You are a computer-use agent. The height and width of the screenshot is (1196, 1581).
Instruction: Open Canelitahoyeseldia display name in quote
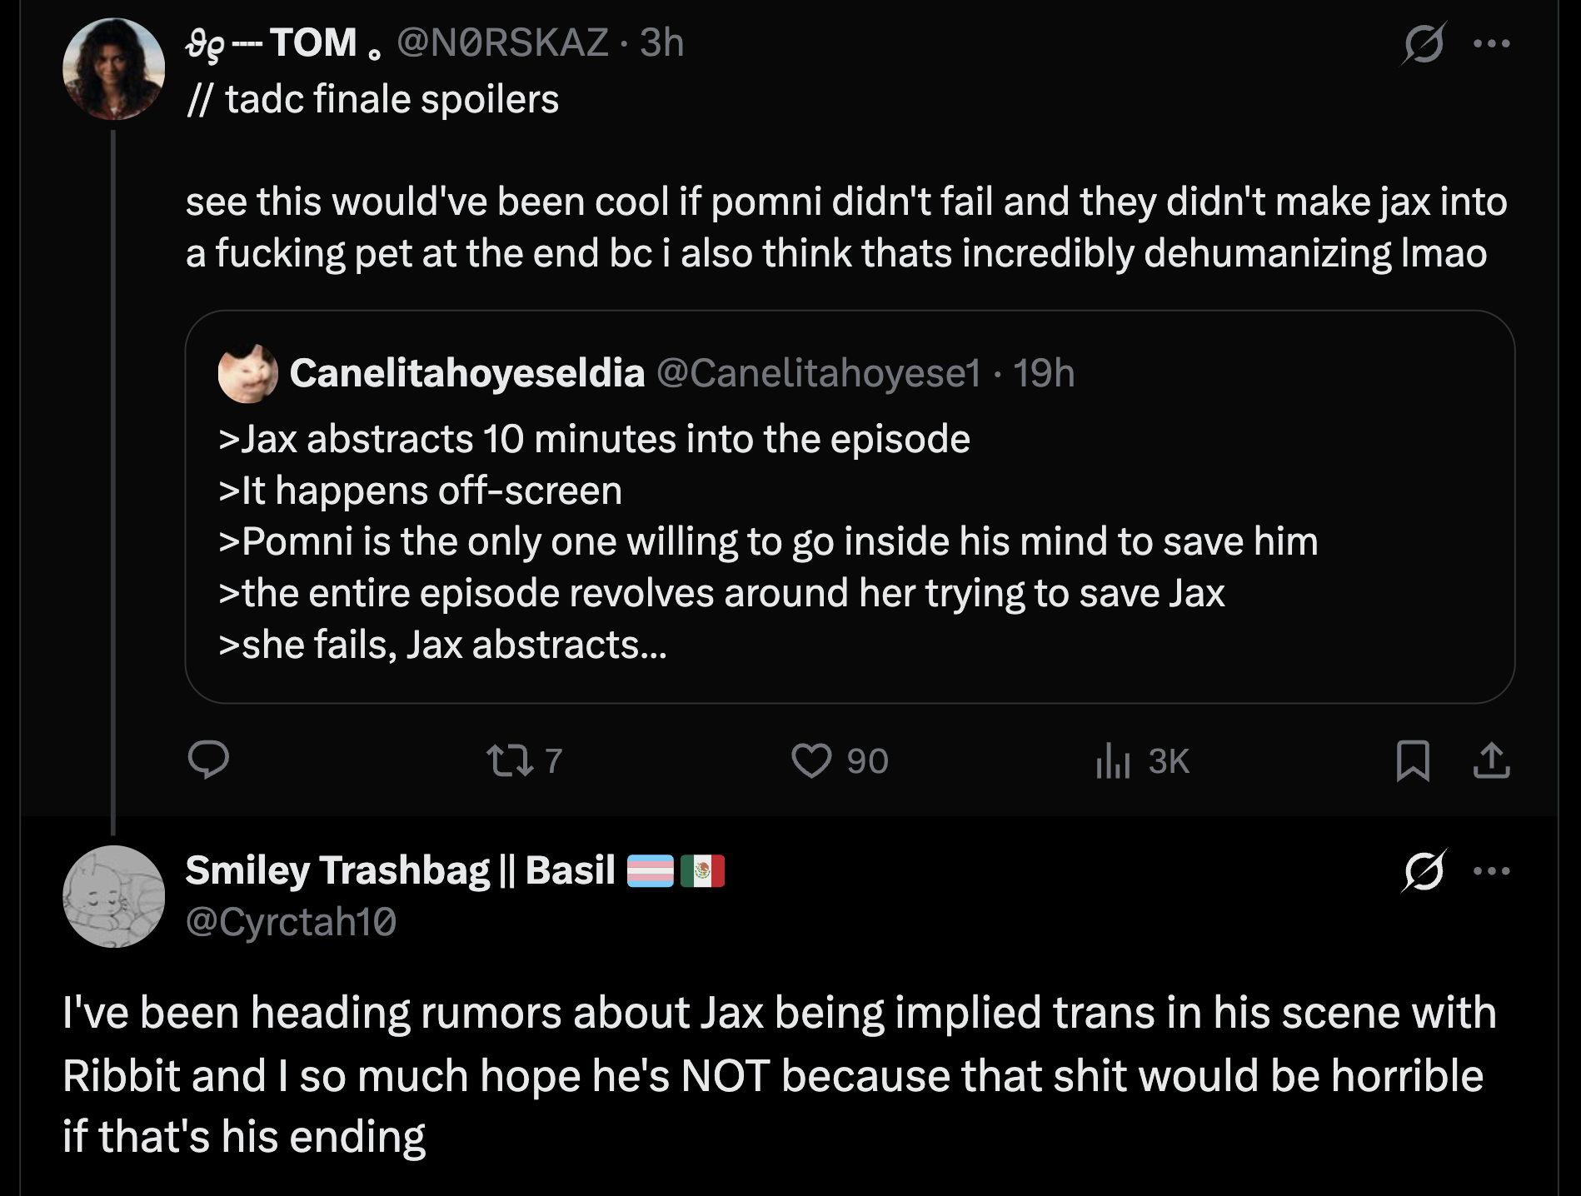(467, 372)
